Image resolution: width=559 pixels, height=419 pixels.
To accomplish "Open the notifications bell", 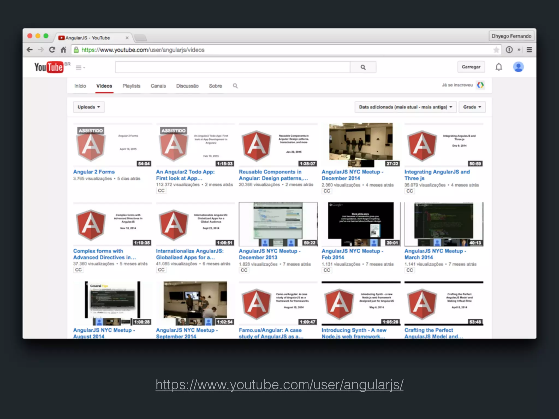I will (498, 67).
